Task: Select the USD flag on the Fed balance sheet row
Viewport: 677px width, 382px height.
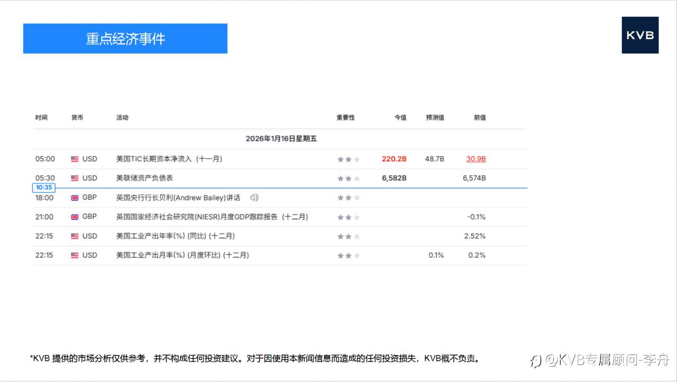Action: [x=75, y=178]
